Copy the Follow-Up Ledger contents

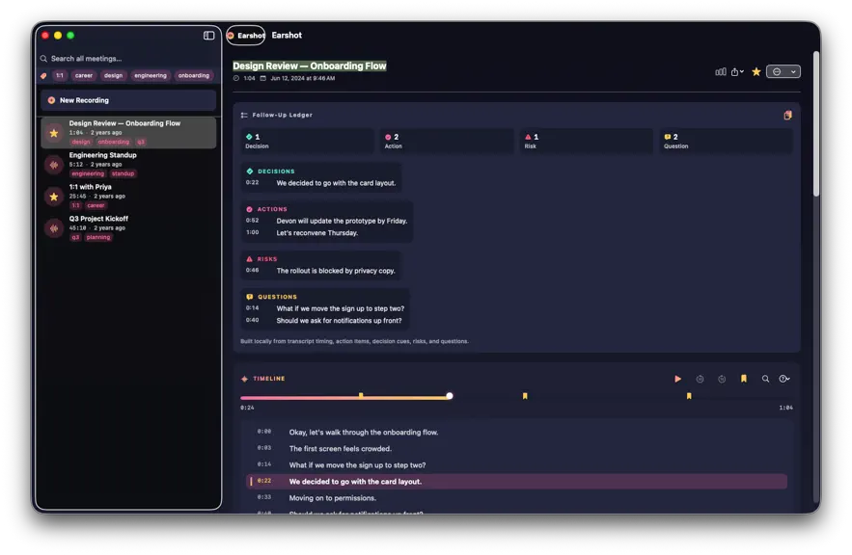(x=787, y=115)
